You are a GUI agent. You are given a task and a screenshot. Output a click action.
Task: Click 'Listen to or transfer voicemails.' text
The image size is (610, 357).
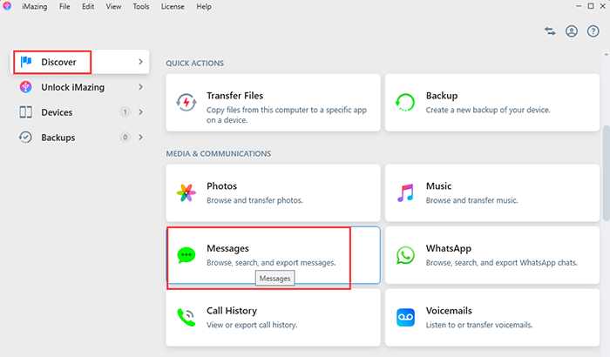[479, 325]
